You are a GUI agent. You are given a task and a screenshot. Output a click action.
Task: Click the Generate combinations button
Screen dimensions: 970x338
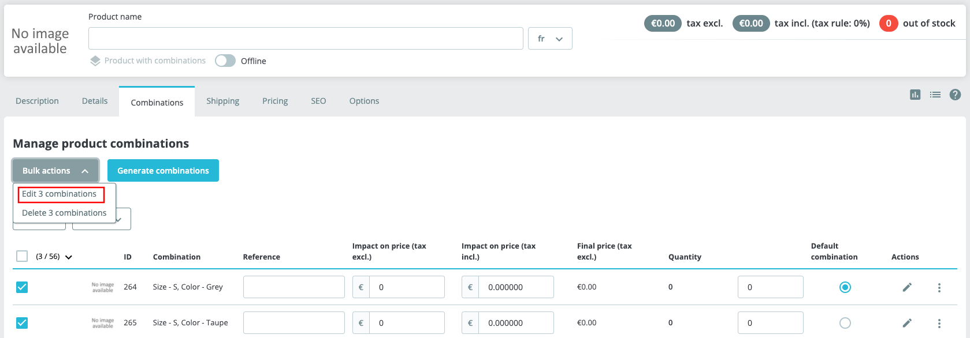[x=163, y=171]
